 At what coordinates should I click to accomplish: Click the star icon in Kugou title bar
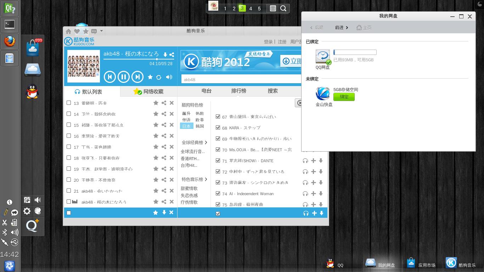pyautogui.click(x=85, y=31)
